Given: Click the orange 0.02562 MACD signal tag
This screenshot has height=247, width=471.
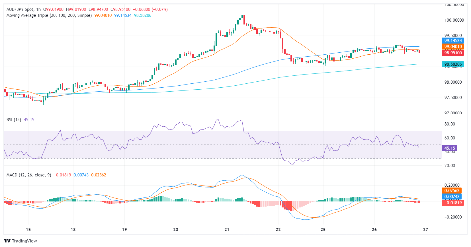Looking at the screenshot, I should (452, 191).
